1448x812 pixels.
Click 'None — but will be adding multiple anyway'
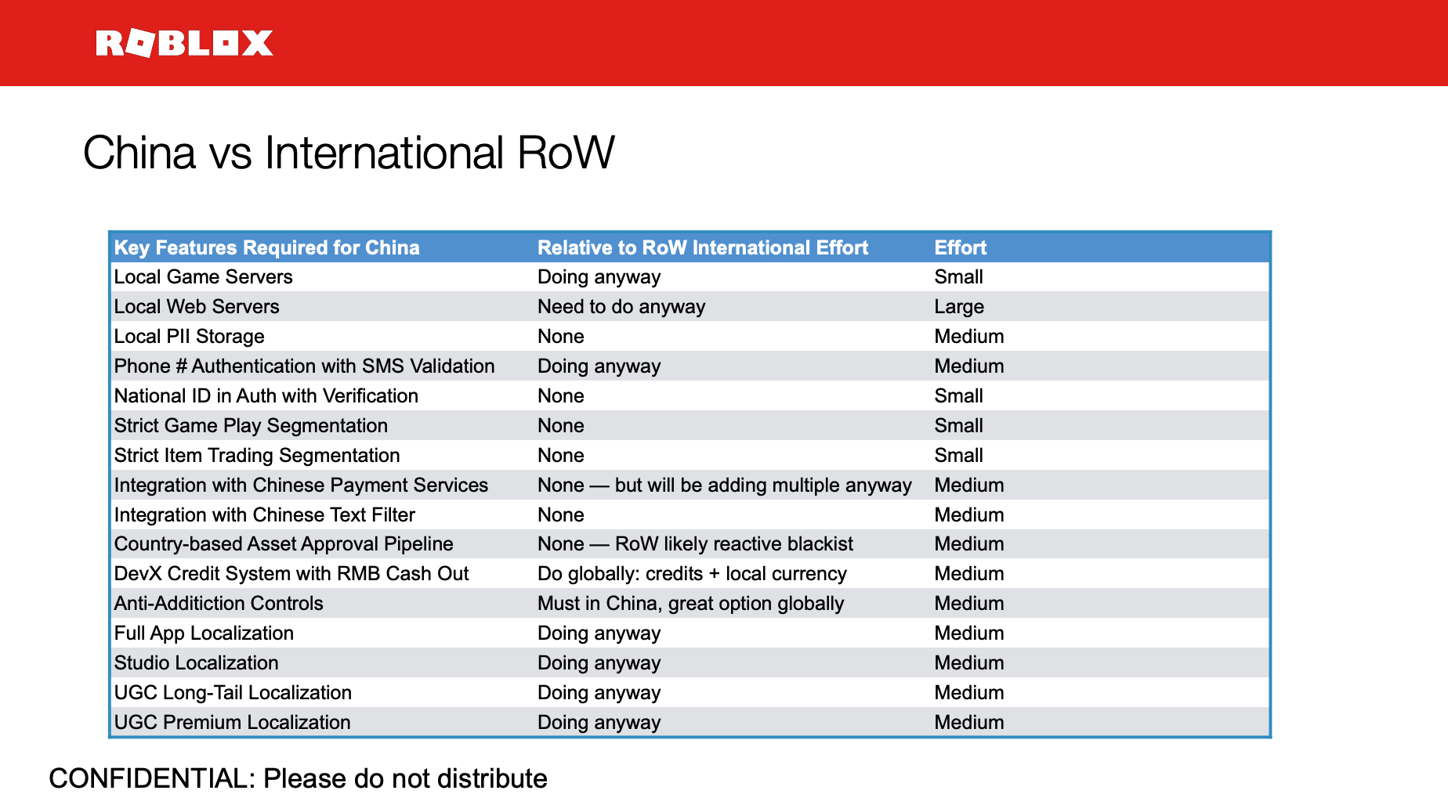click(725, 485)
